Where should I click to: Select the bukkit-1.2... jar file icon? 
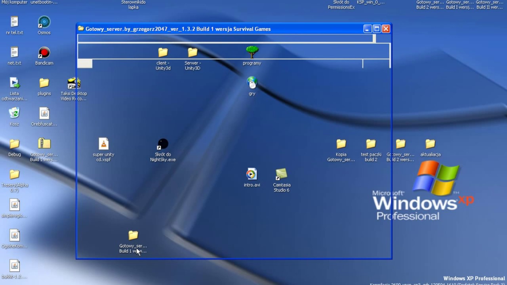pyautogui.click(x=14, y=266)
